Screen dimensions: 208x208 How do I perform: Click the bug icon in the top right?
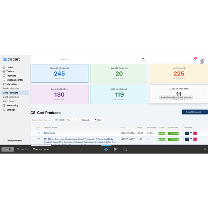(x=202, y=61)
